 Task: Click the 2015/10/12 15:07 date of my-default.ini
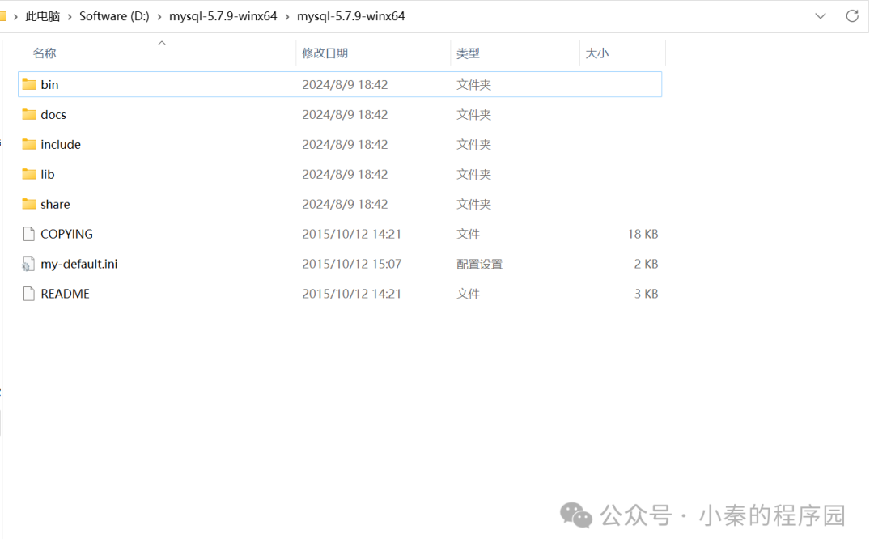click(x=352, y=264)
